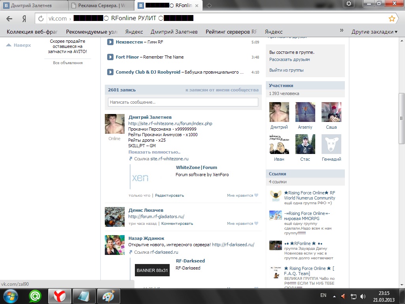This screenshot has height=304, width=405.
Task: Click the EN language indicator
Action: click(323, 295)
